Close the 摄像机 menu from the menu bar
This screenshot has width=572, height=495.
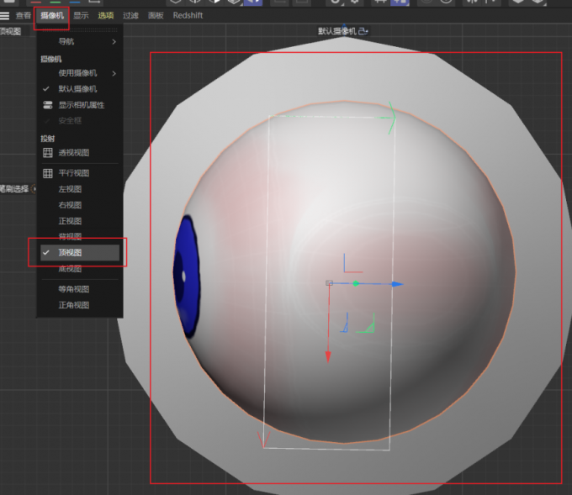pyautogui.click(x=52, y=16)
